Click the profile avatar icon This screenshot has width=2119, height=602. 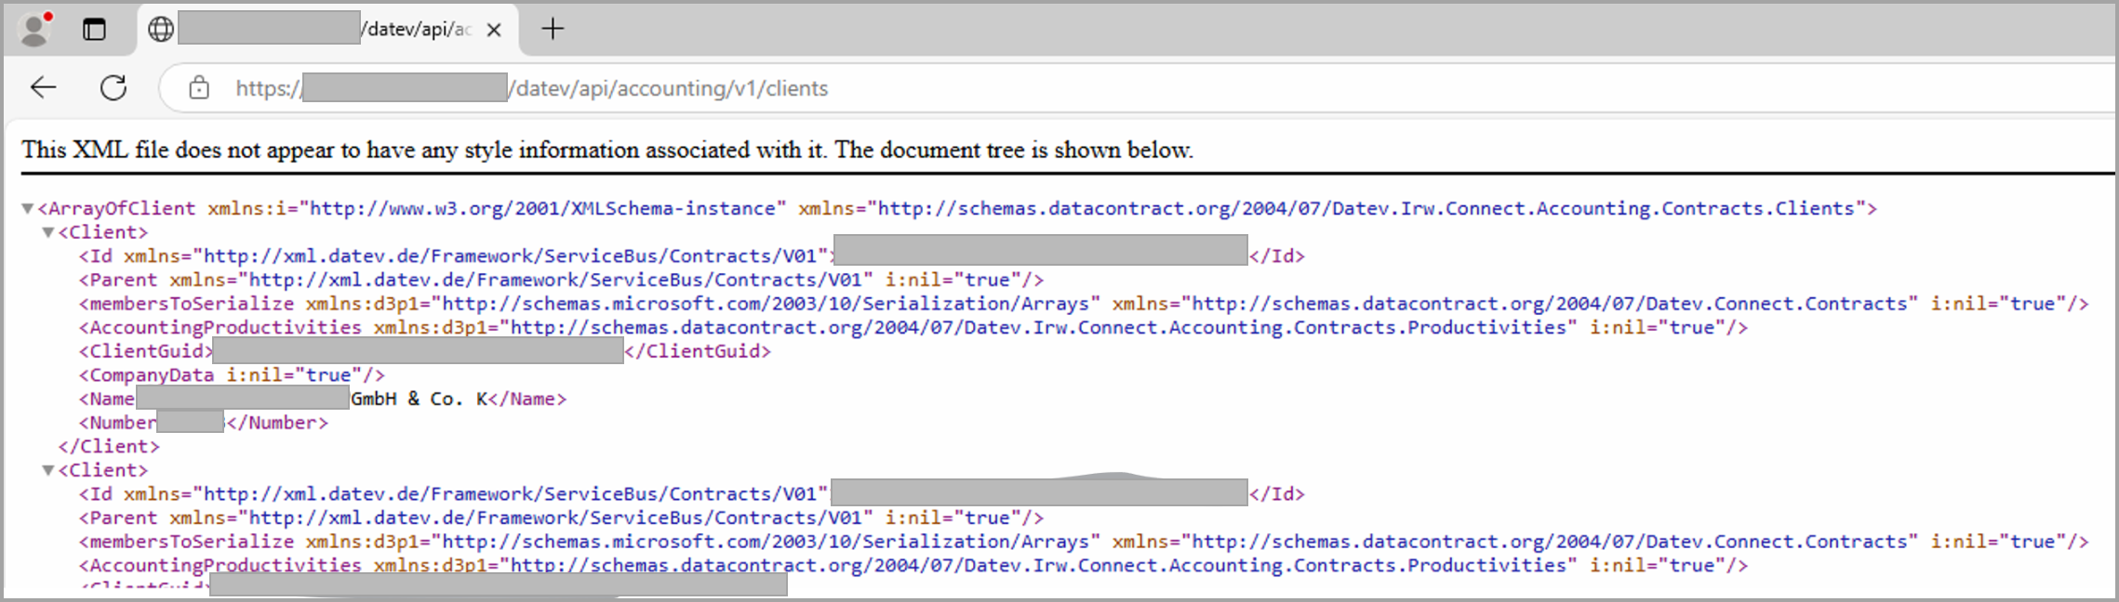pyautogui.click(x=35, y=29)
